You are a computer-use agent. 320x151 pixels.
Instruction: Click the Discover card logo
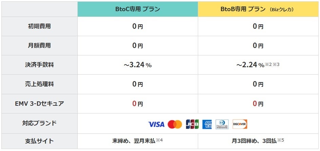(240, 124)
